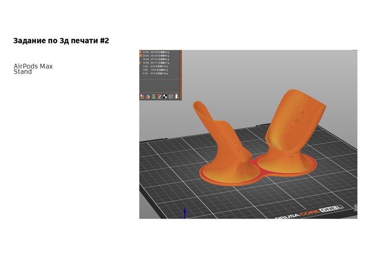Click the white down-arrow tool marker icon
This screenshot has width=372, height=264.
point(176,96)
